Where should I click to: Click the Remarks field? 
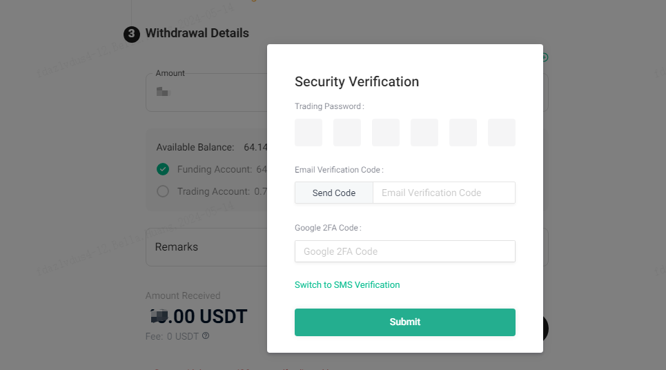(x=207, y=247)
